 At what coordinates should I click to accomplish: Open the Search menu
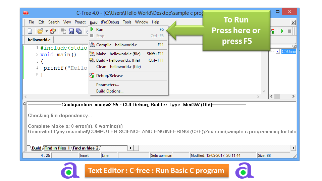pos(54,22)
